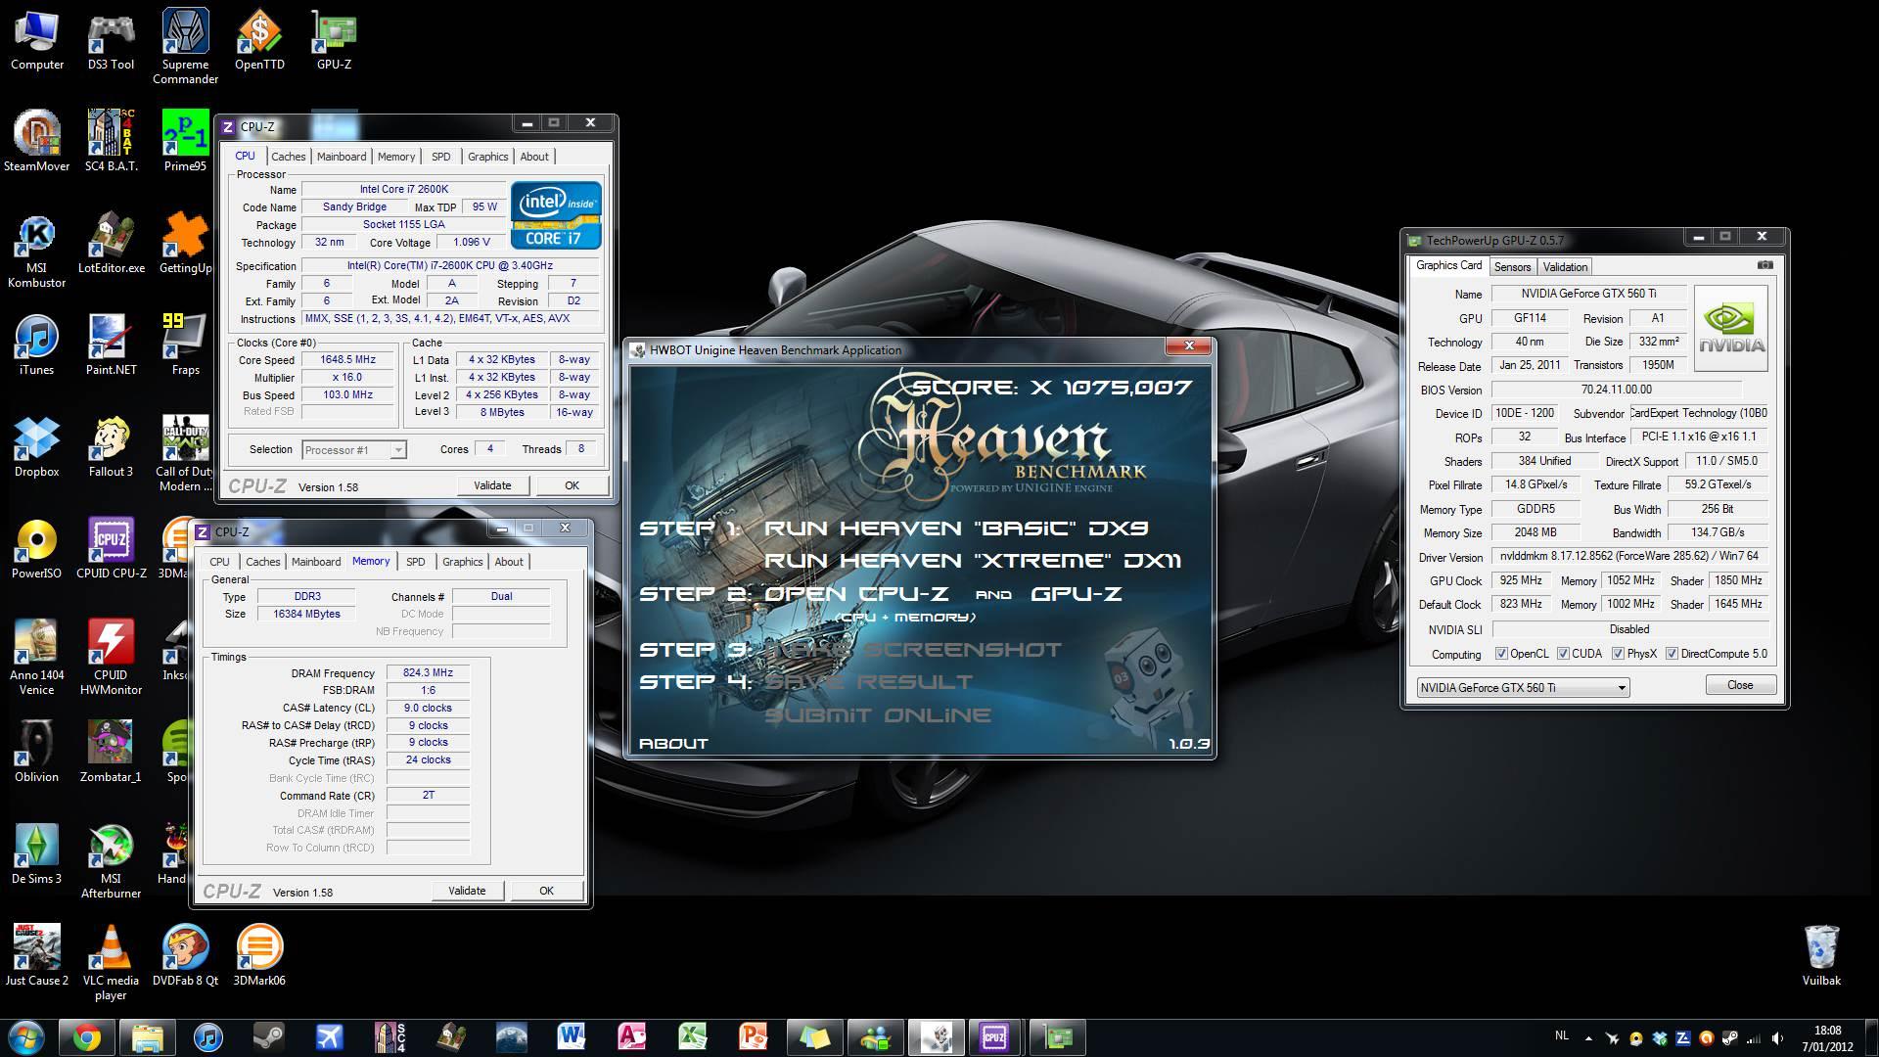Click the NVIDIA logo in GPU-Z
Screen dimensions: 1879x1057
click(x=1731, y=328)
